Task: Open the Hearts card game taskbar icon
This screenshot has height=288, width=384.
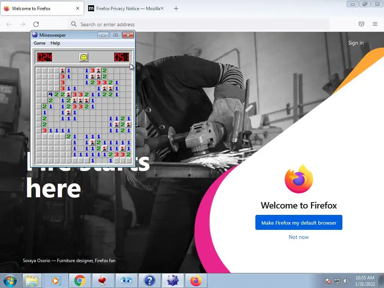Action: click(x=103, y=280)
